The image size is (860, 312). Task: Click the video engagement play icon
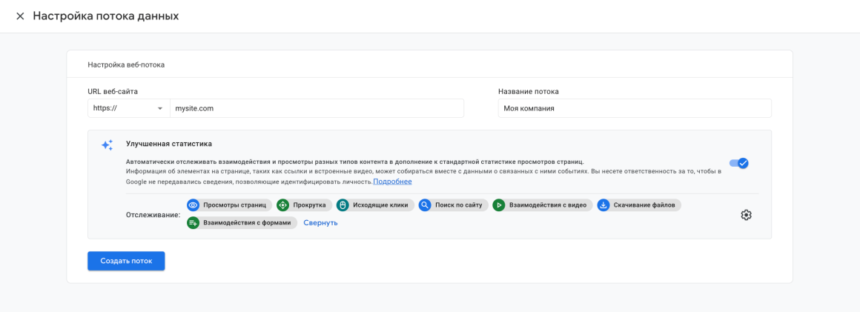[x=500, y=205]
